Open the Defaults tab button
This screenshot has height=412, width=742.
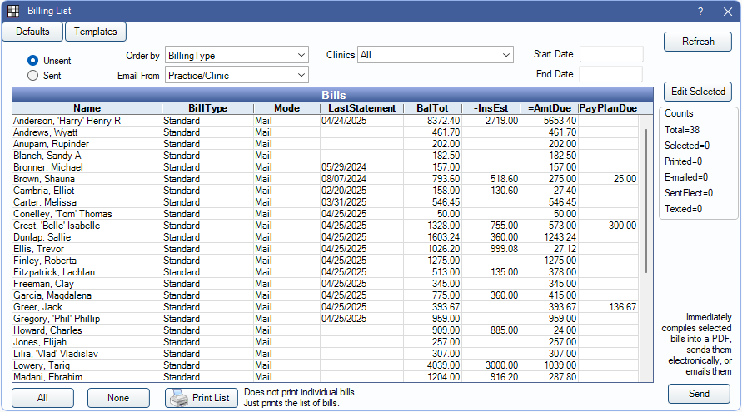(32, 32)
